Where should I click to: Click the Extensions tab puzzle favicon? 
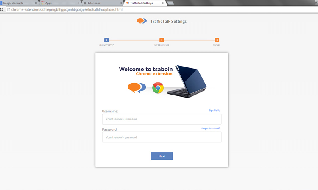(x=85, y=3)
